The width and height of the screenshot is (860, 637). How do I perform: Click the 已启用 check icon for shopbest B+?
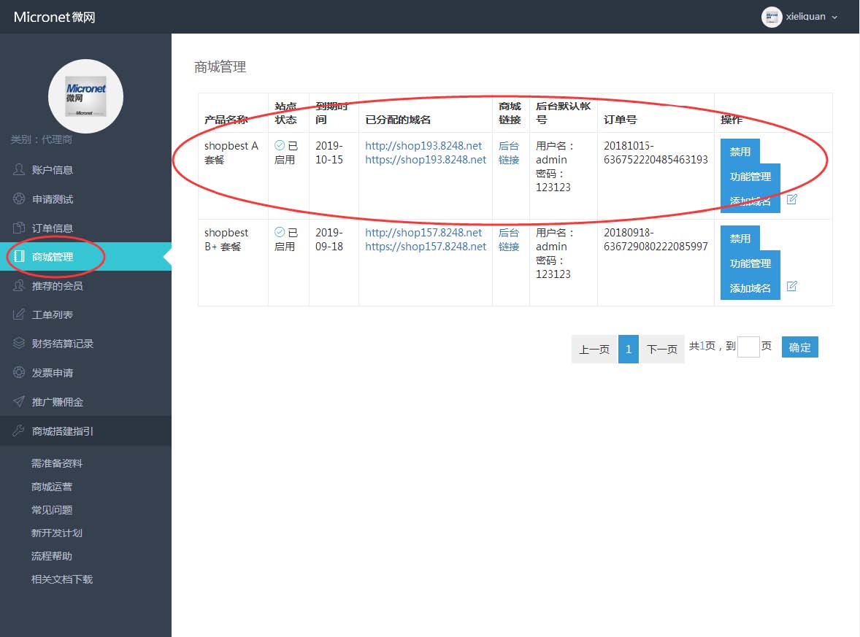click(280, 232)
